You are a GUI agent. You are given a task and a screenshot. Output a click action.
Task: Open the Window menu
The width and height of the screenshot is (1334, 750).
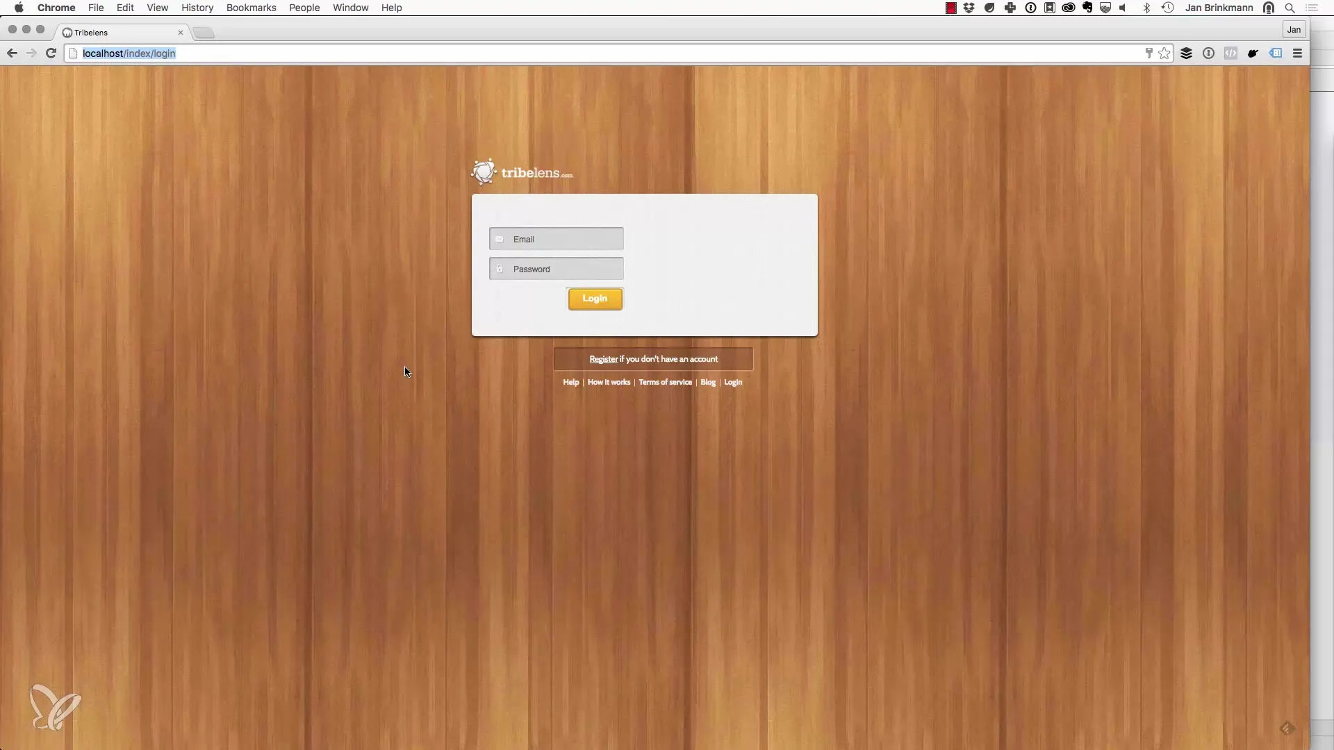(351, 8)
